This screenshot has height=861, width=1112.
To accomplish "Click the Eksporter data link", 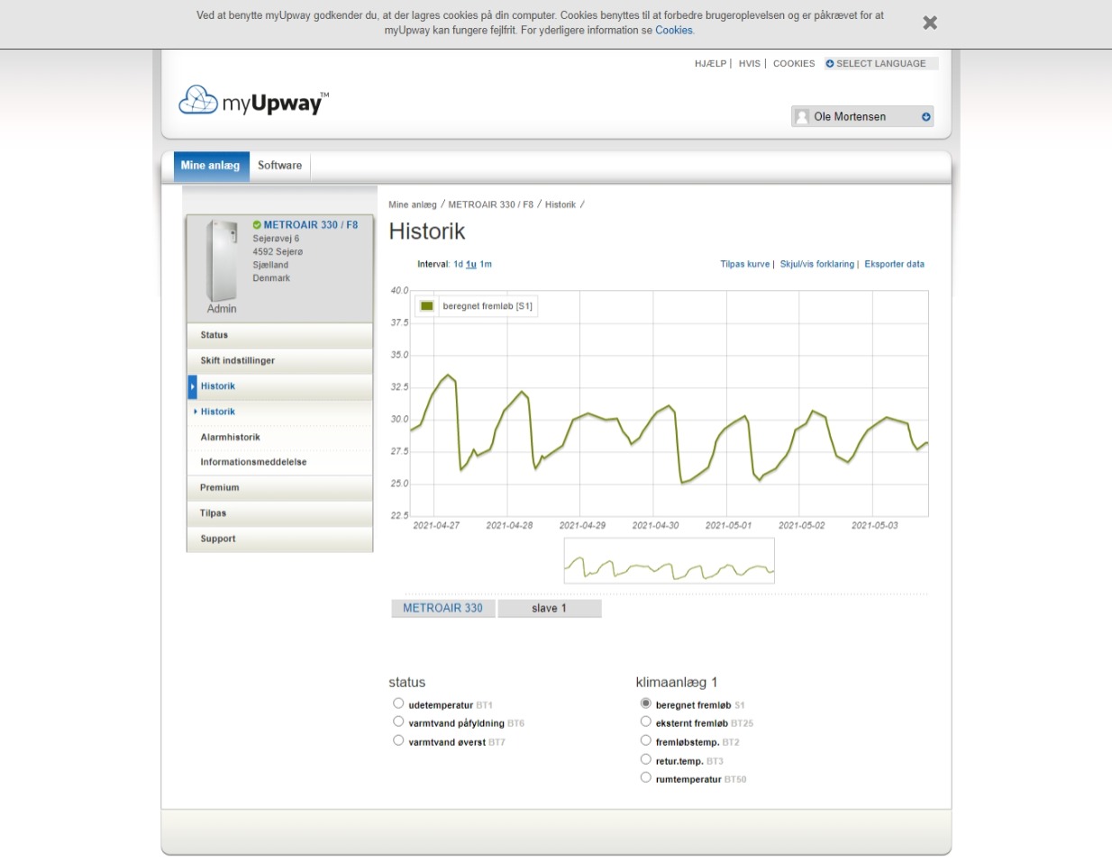I will (894, 265).
